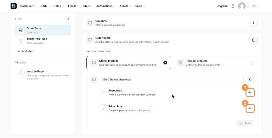
Task: Click the Coupons heading text
Action: pos(101,21)
